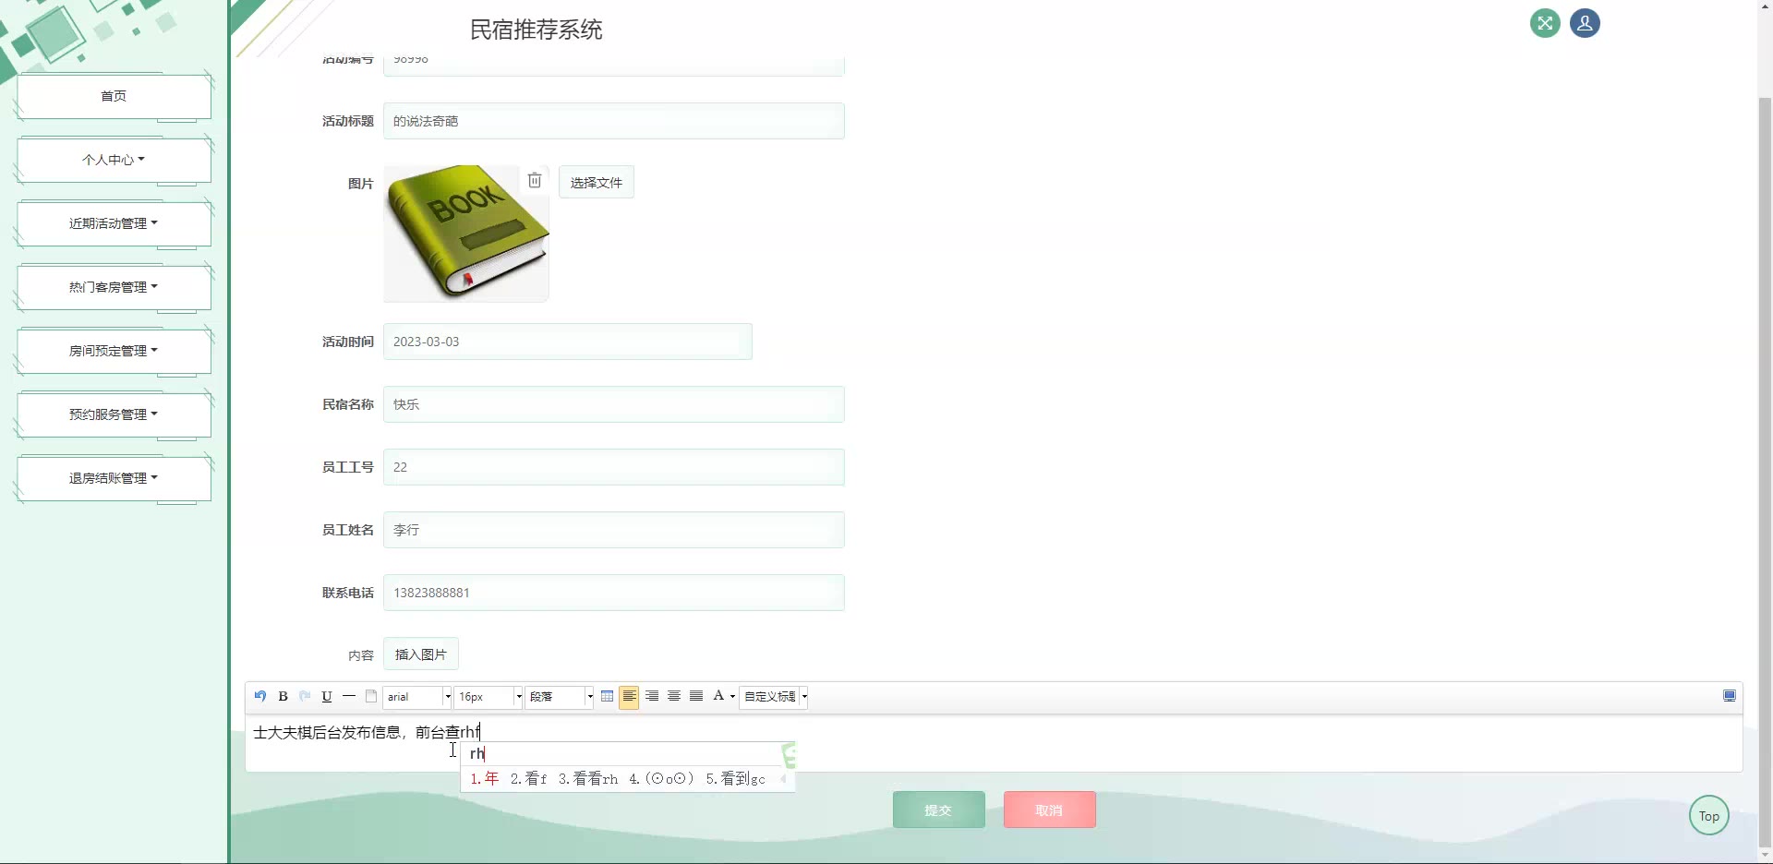Click the 员工姓名 input field
1773x864 pixels.
tap(614, 530)
